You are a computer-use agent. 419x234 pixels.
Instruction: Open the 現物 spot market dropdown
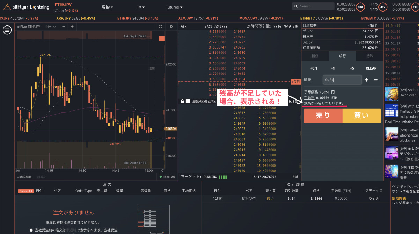tap(107, 7)
